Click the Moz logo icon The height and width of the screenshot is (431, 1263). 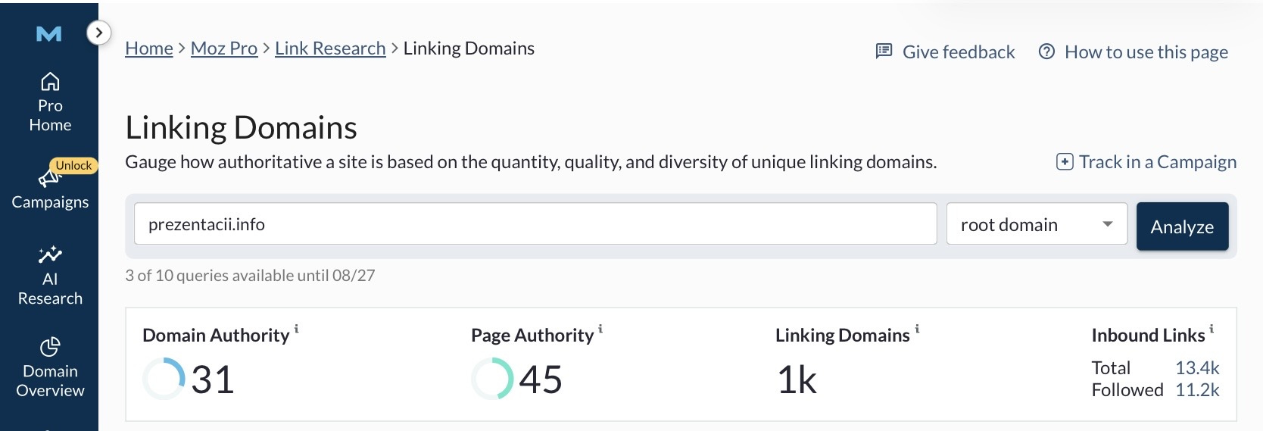49,34
